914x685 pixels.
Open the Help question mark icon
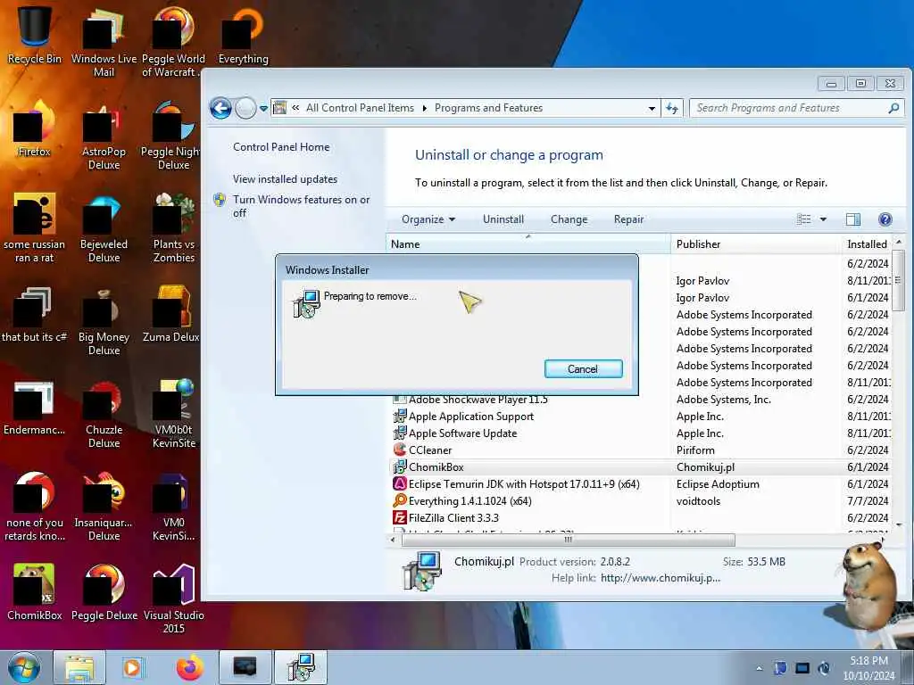pyautogui.click(x=885, y=219)
